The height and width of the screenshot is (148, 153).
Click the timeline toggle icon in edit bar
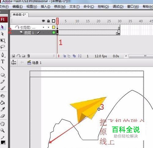tap(14, 62)
